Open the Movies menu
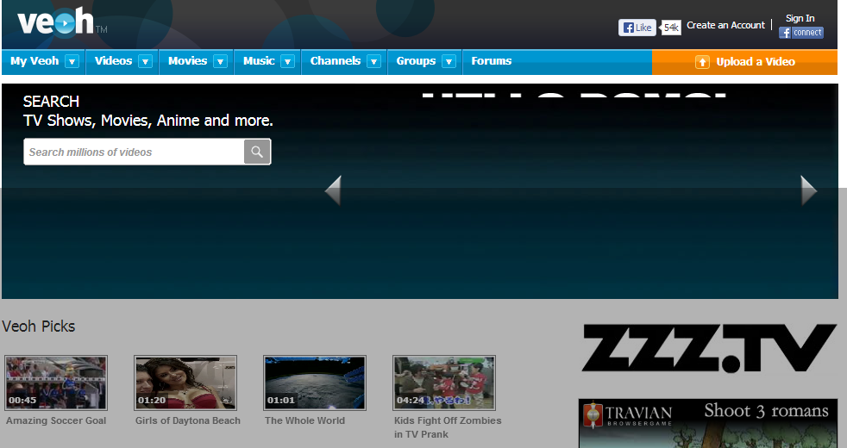Image resolution: width=847 pixels, height=448 pixels. point(187,61)
